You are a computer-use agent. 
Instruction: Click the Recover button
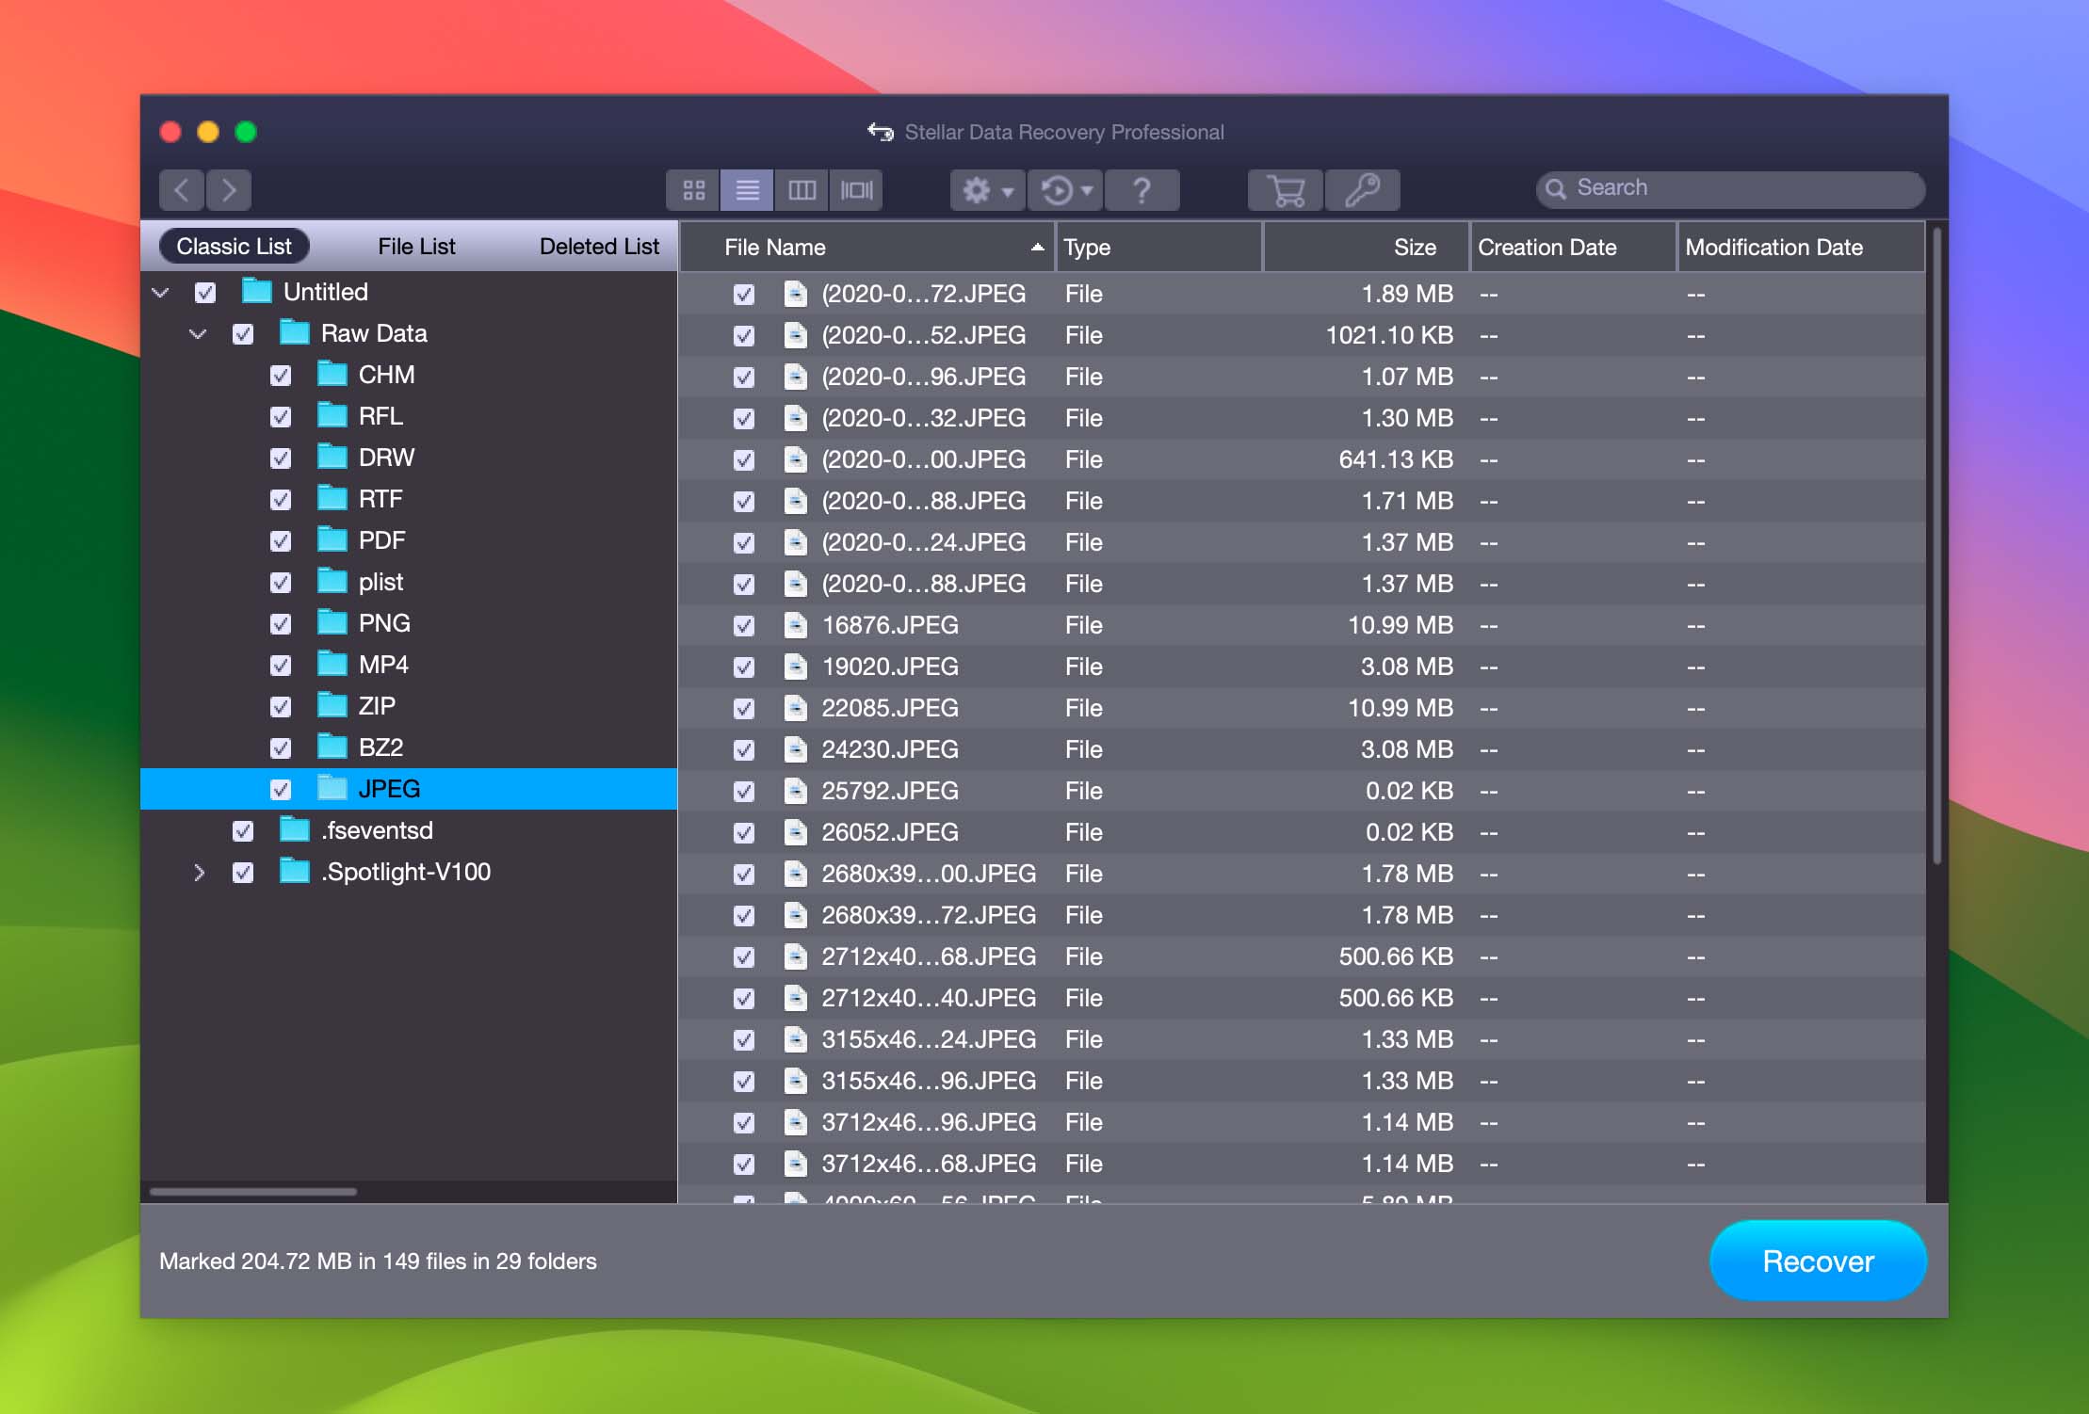[x=1818, y=1260]
